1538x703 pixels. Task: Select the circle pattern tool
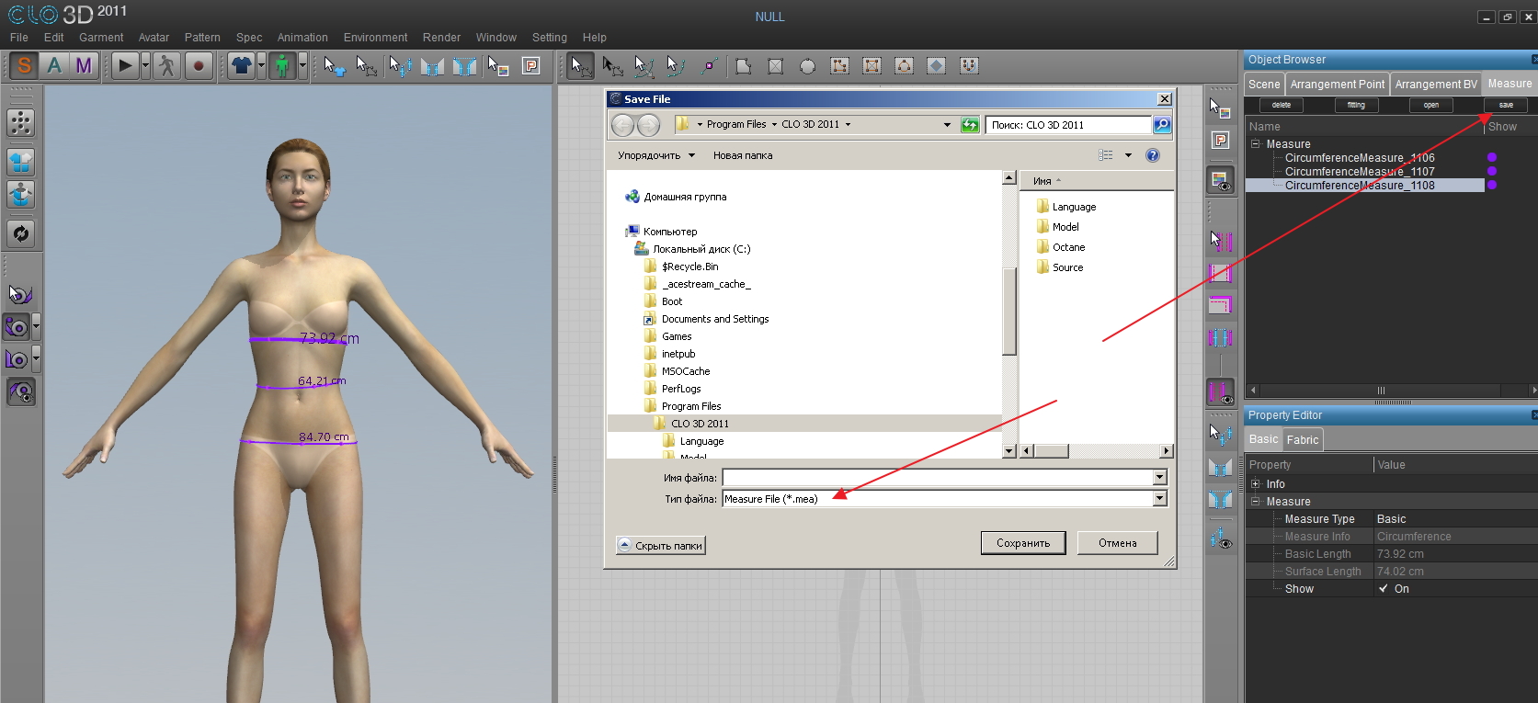click(x=807, y=66)
